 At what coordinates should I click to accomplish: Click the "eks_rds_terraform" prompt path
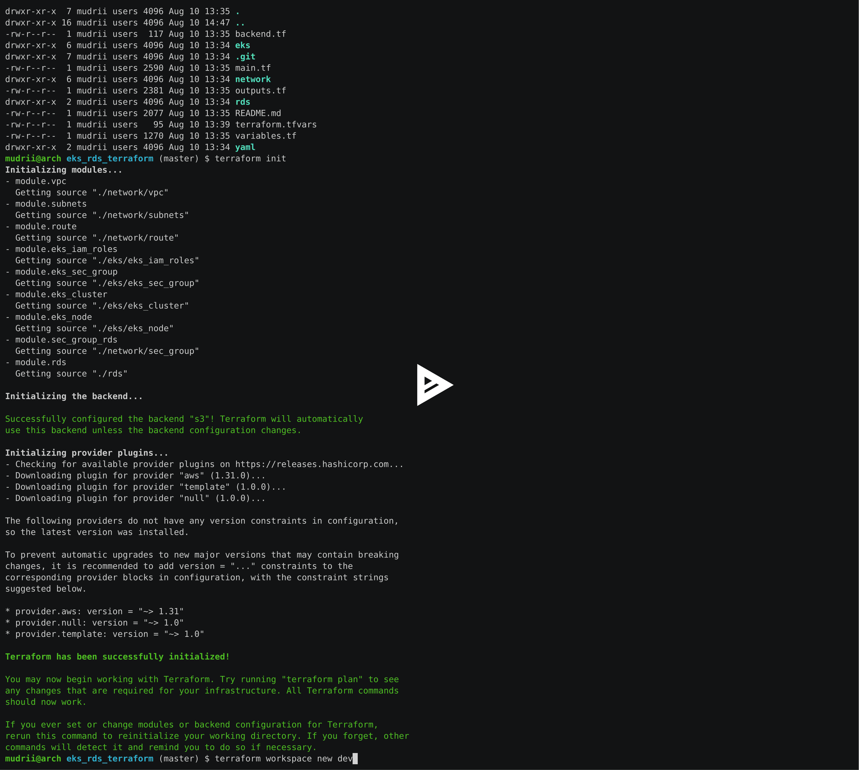tap(110, 158)
